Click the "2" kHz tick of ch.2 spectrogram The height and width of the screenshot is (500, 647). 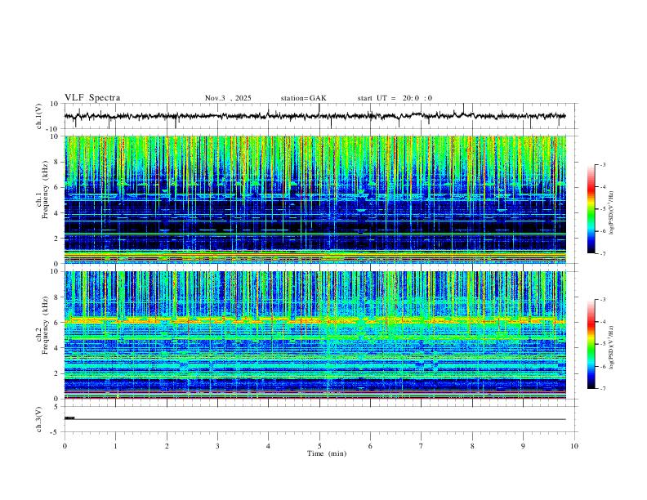57,373
